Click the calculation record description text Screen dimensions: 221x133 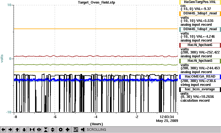click(195, 101)
